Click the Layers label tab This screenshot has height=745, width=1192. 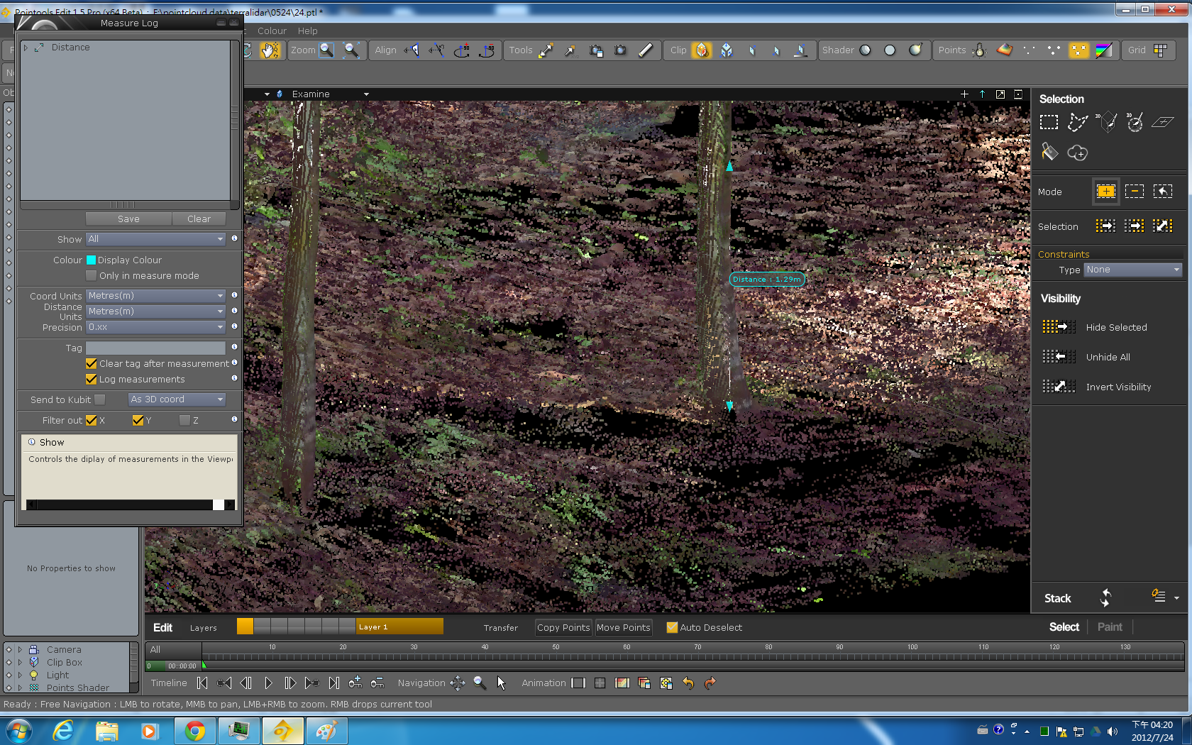pos(203,628)
